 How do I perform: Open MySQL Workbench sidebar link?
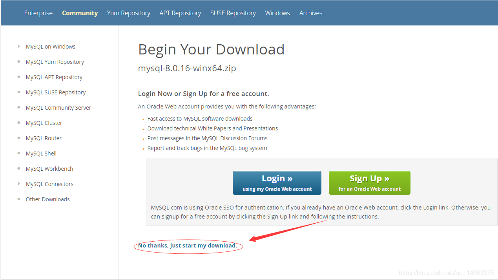tap(49, 169)
